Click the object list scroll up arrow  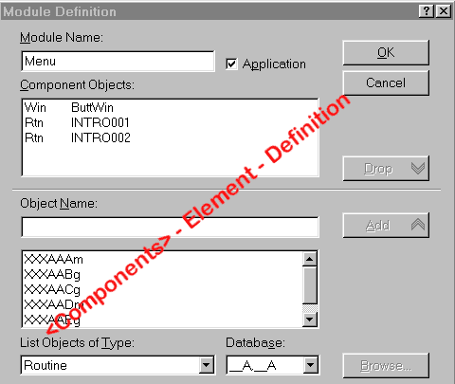tap(310, 259)
